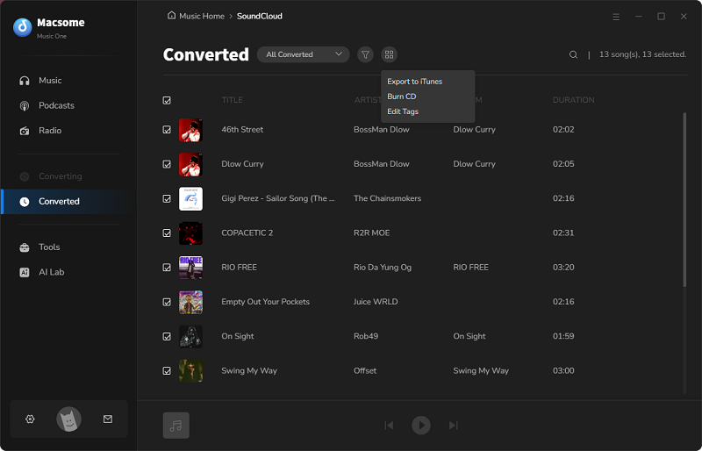702x451 pixels.
Task: Click the user avatar icon
Action: click(x=68, y=419)
